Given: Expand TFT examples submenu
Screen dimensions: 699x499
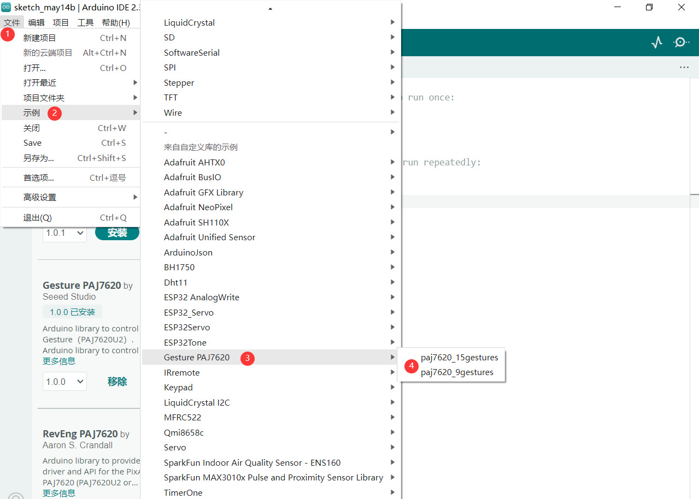Looking at the screenshot, I should tap(271, 98).
